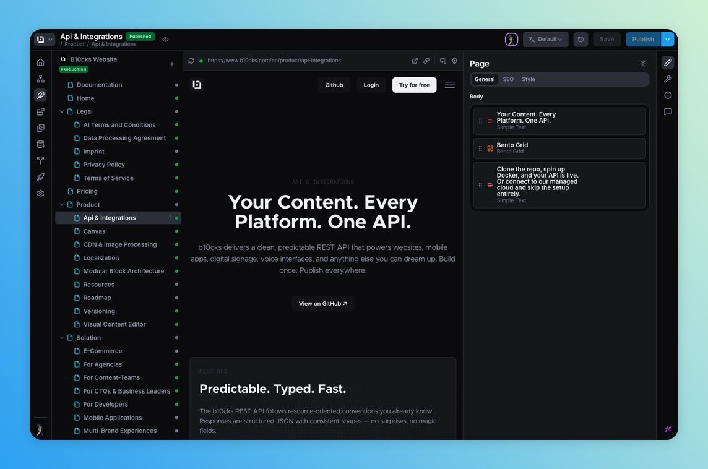Open the rocket deploy icon in rail
The width and height of the screenshot is (708, 469).
[41, 177]
